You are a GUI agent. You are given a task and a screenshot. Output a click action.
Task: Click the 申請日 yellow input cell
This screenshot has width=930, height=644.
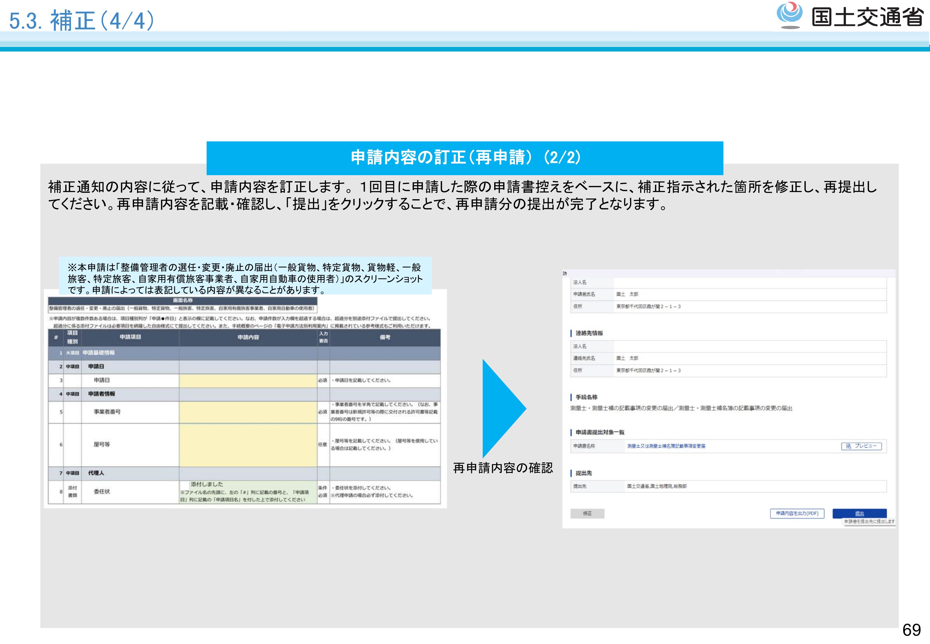[248, 380]
